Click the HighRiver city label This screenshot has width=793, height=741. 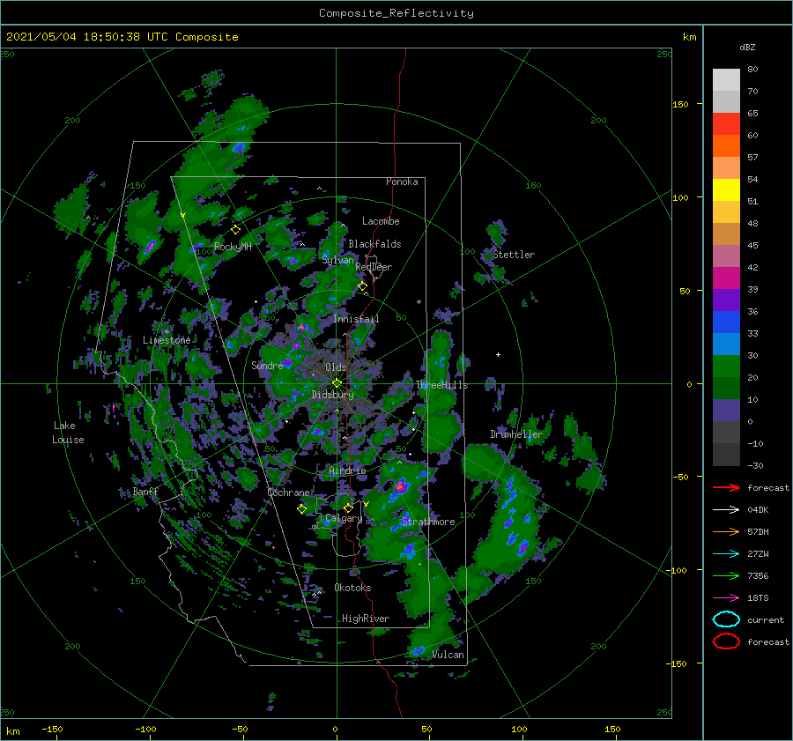coord(366,619)
